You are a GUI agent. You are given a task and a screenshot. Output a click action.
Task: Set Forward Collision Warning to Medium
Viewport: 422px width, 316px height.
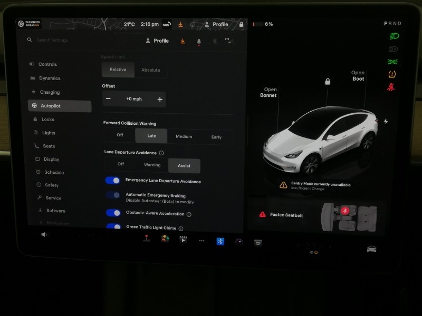(184, 136)
